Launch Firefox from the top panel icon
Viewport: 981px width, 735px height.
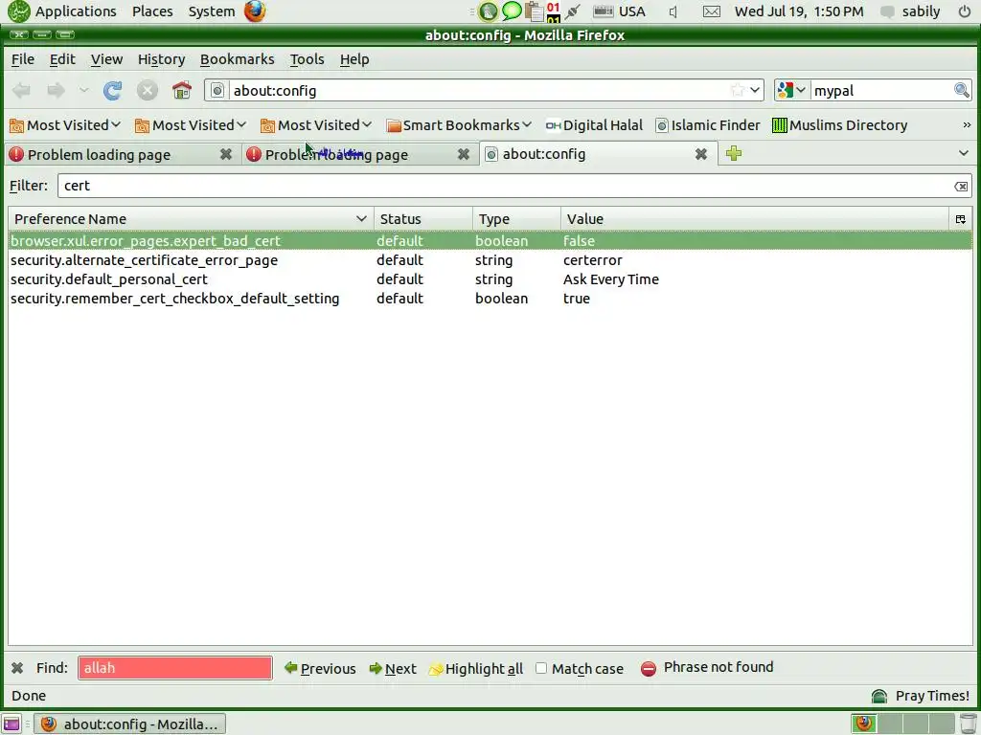(255, 11)
